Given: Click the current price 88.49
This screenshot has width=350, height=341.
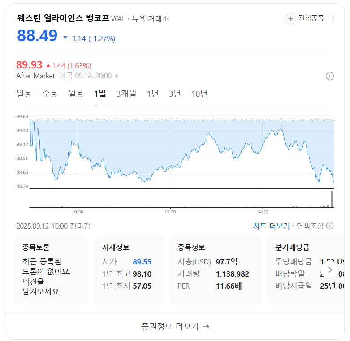Looking at the screenshot, I should pos(37,36).
